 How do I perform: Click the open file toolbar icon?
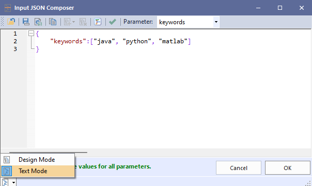click(x=11, y=22)
